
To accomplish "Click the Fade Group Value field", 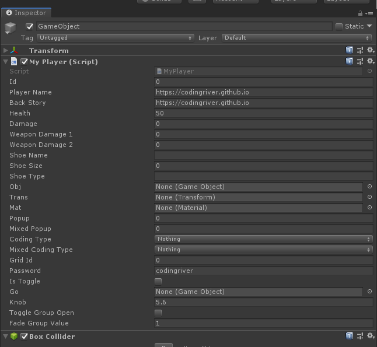I will click(264, 323).
